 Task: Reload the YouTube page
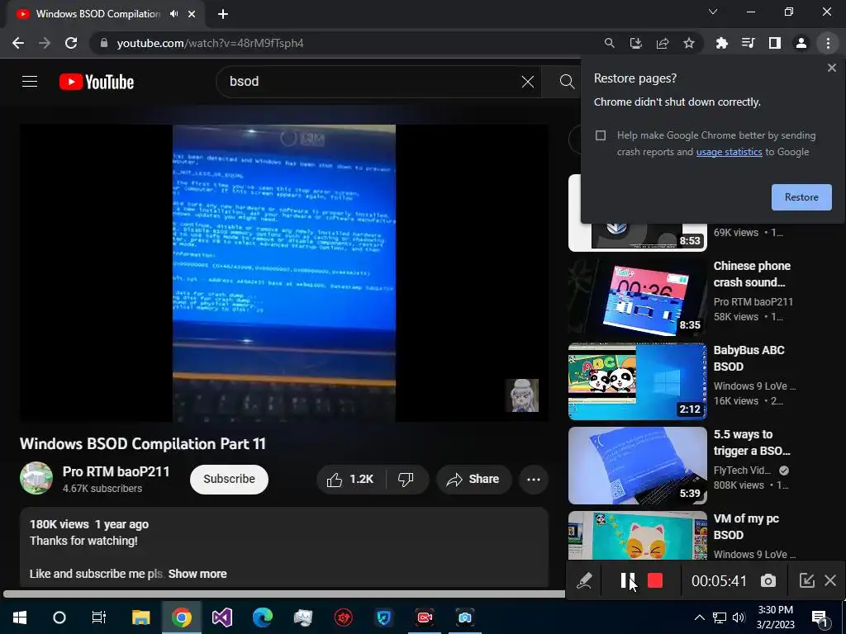coord(71,43)
